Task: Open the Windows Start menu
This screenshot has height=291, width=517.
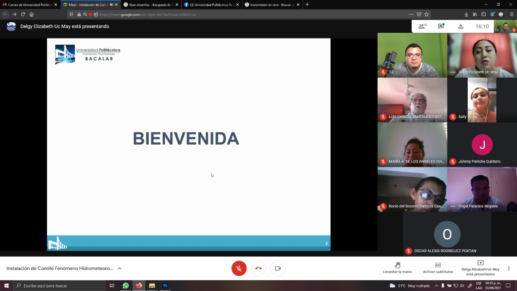Action: [6, 286]
